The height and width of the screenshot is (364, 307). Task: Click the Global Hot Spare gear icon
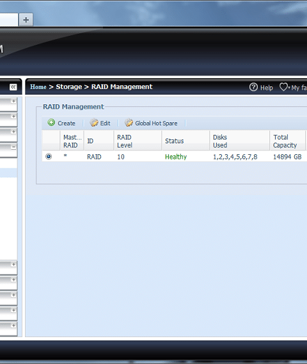pyautogui.click(x=129, y=123)
